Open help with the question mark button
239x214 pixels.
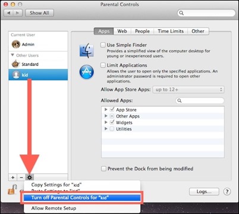(x=227, y=191)
